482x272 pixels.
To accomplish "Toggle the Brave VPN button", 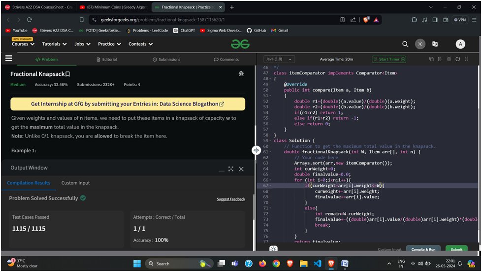I will (460, 20).
